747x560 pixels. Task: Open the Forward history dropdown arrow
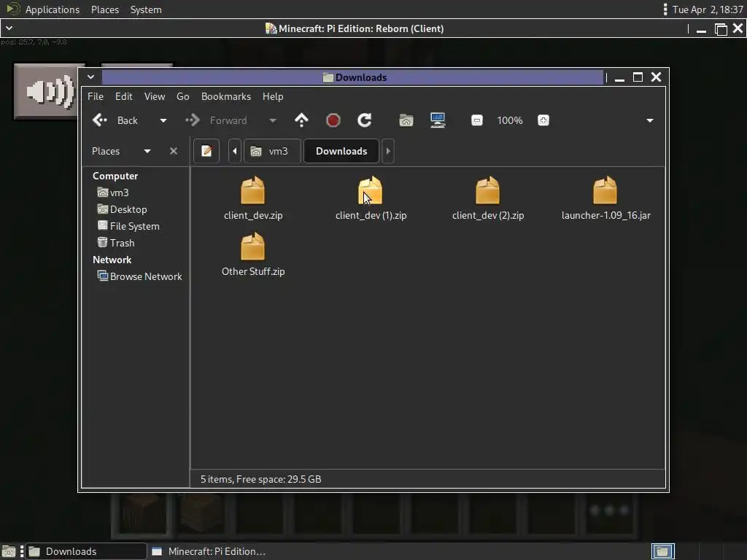pyautogui.click(x=273, y=120)
